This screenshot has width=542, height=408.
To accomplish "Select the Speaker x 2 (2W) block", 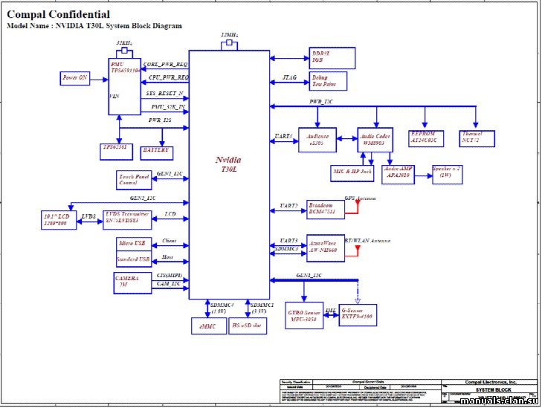I will point(448,175).
